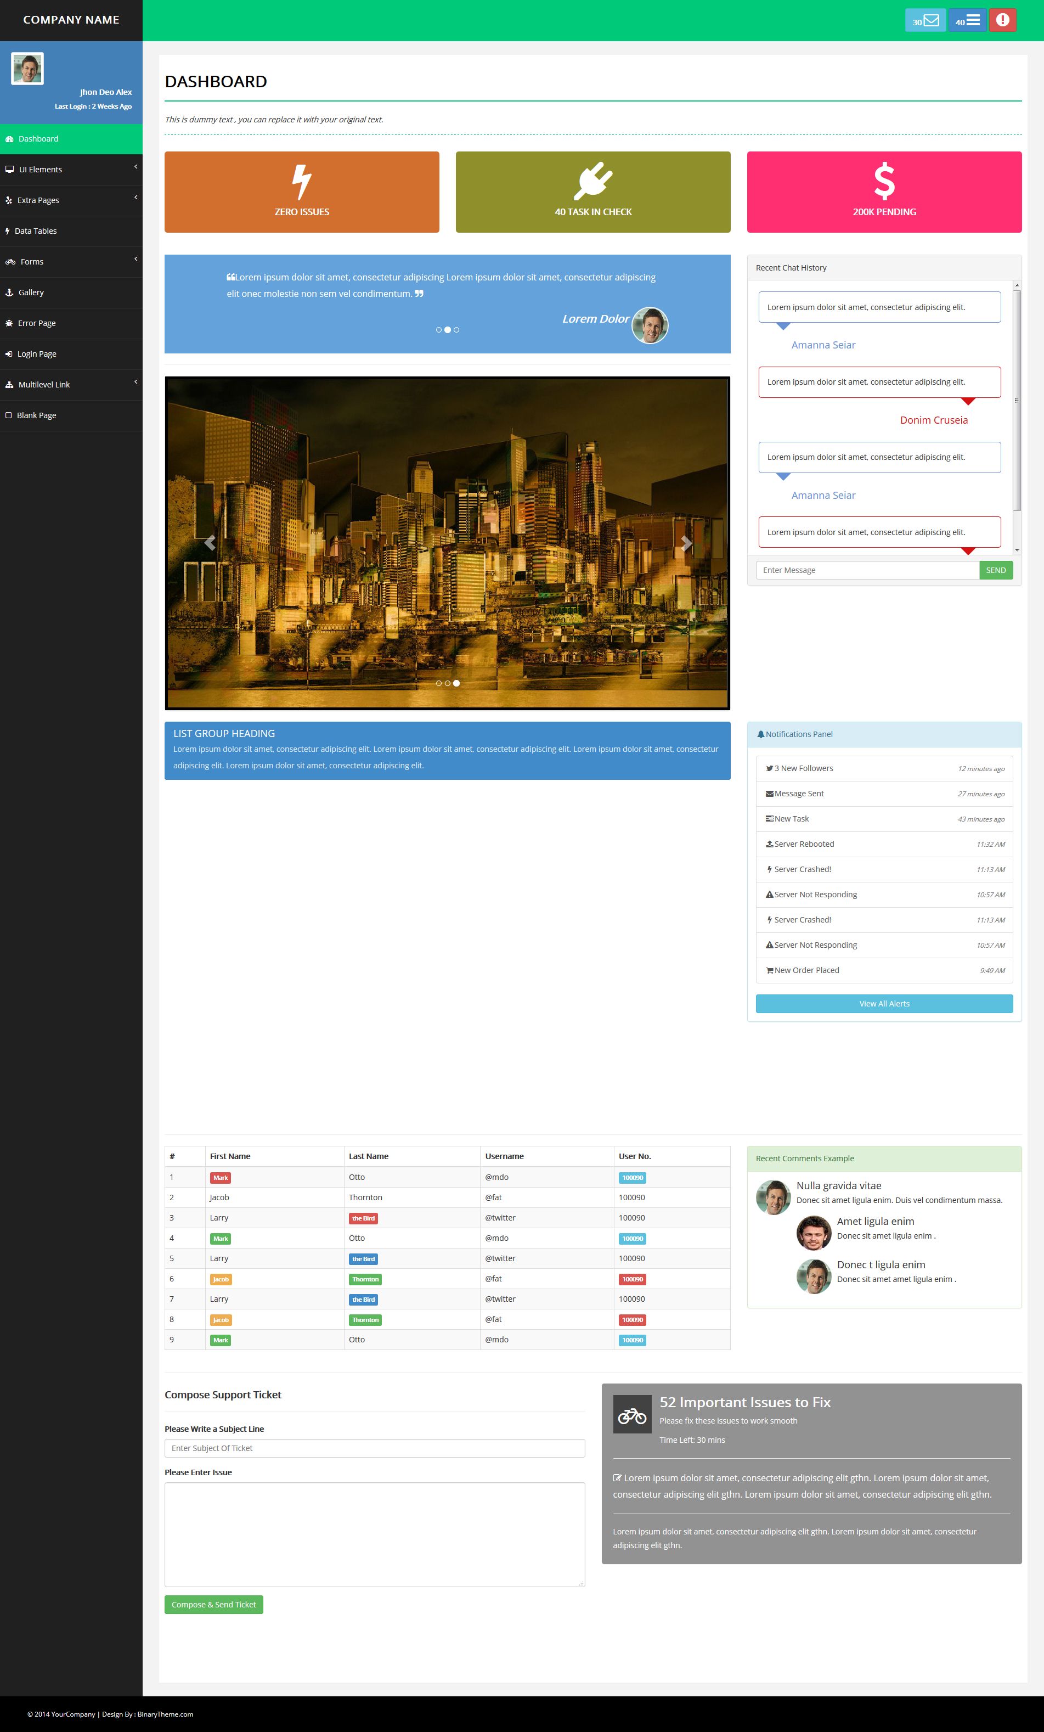Click the orange Jacob badge in row 6
The width and height of the screenshot is (1044, 1732).
click(221, 1279)
